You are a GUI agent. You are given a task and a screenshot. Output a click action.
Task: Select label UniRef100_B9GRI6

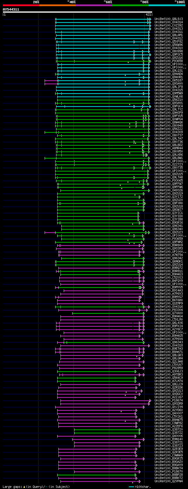tap(169, 222)
